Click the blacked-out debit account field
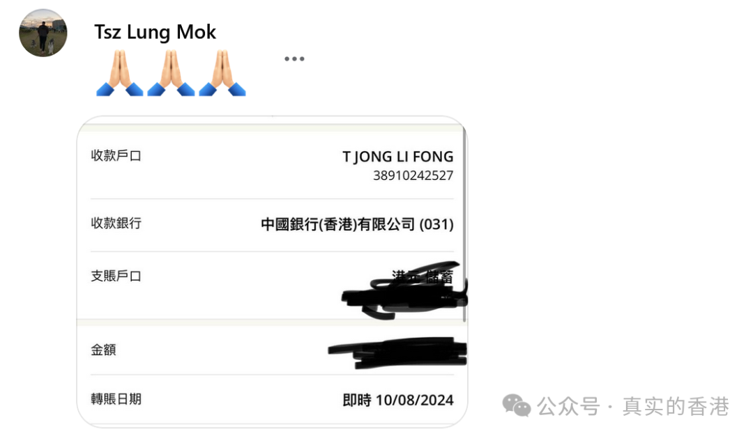Viewport: 753px width, 436px height. 404,290
